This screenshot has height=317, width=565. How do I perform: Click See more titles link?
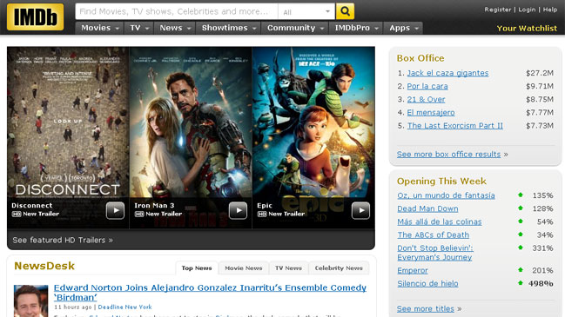[x=426, y=308]
